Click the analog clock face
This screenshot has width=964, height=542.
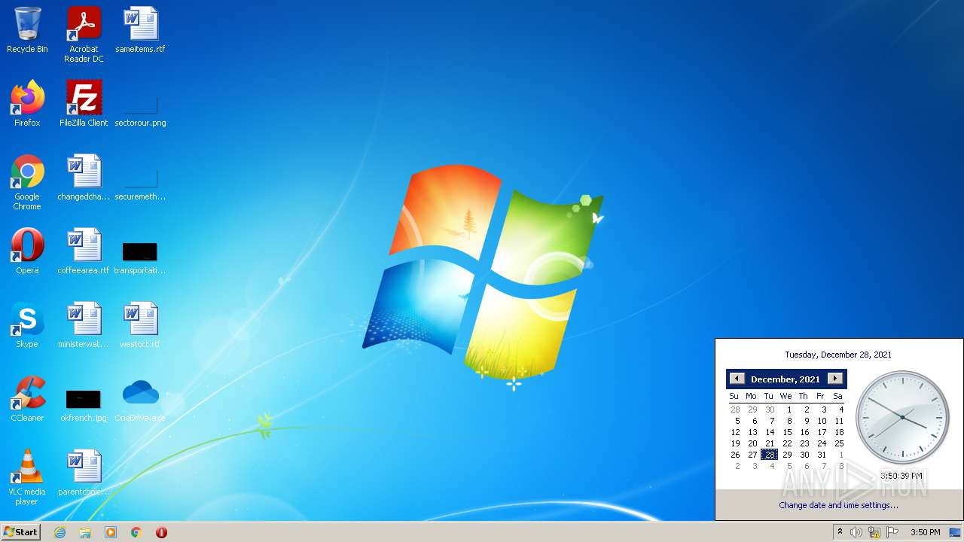pyautogui.click(x=902, y=417)
